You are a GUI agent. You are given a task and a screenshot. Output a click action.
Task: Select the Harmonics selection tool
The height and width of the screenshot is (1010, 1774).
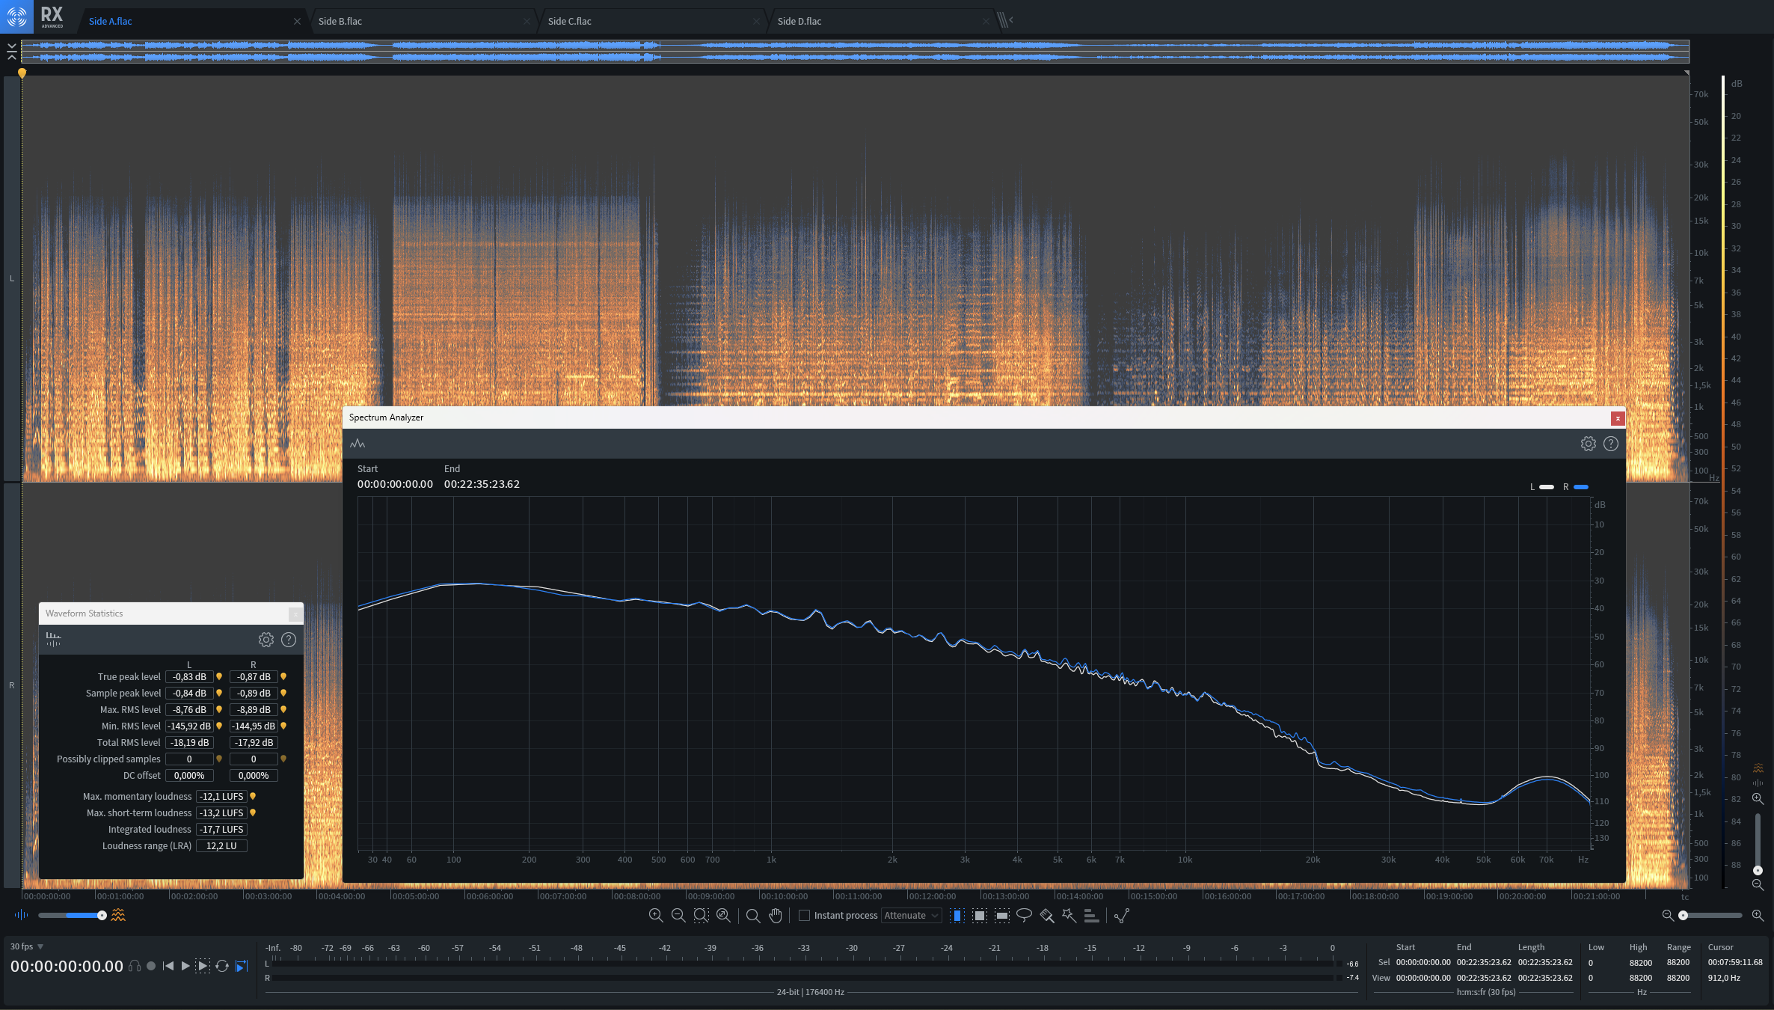[1091, 915]
